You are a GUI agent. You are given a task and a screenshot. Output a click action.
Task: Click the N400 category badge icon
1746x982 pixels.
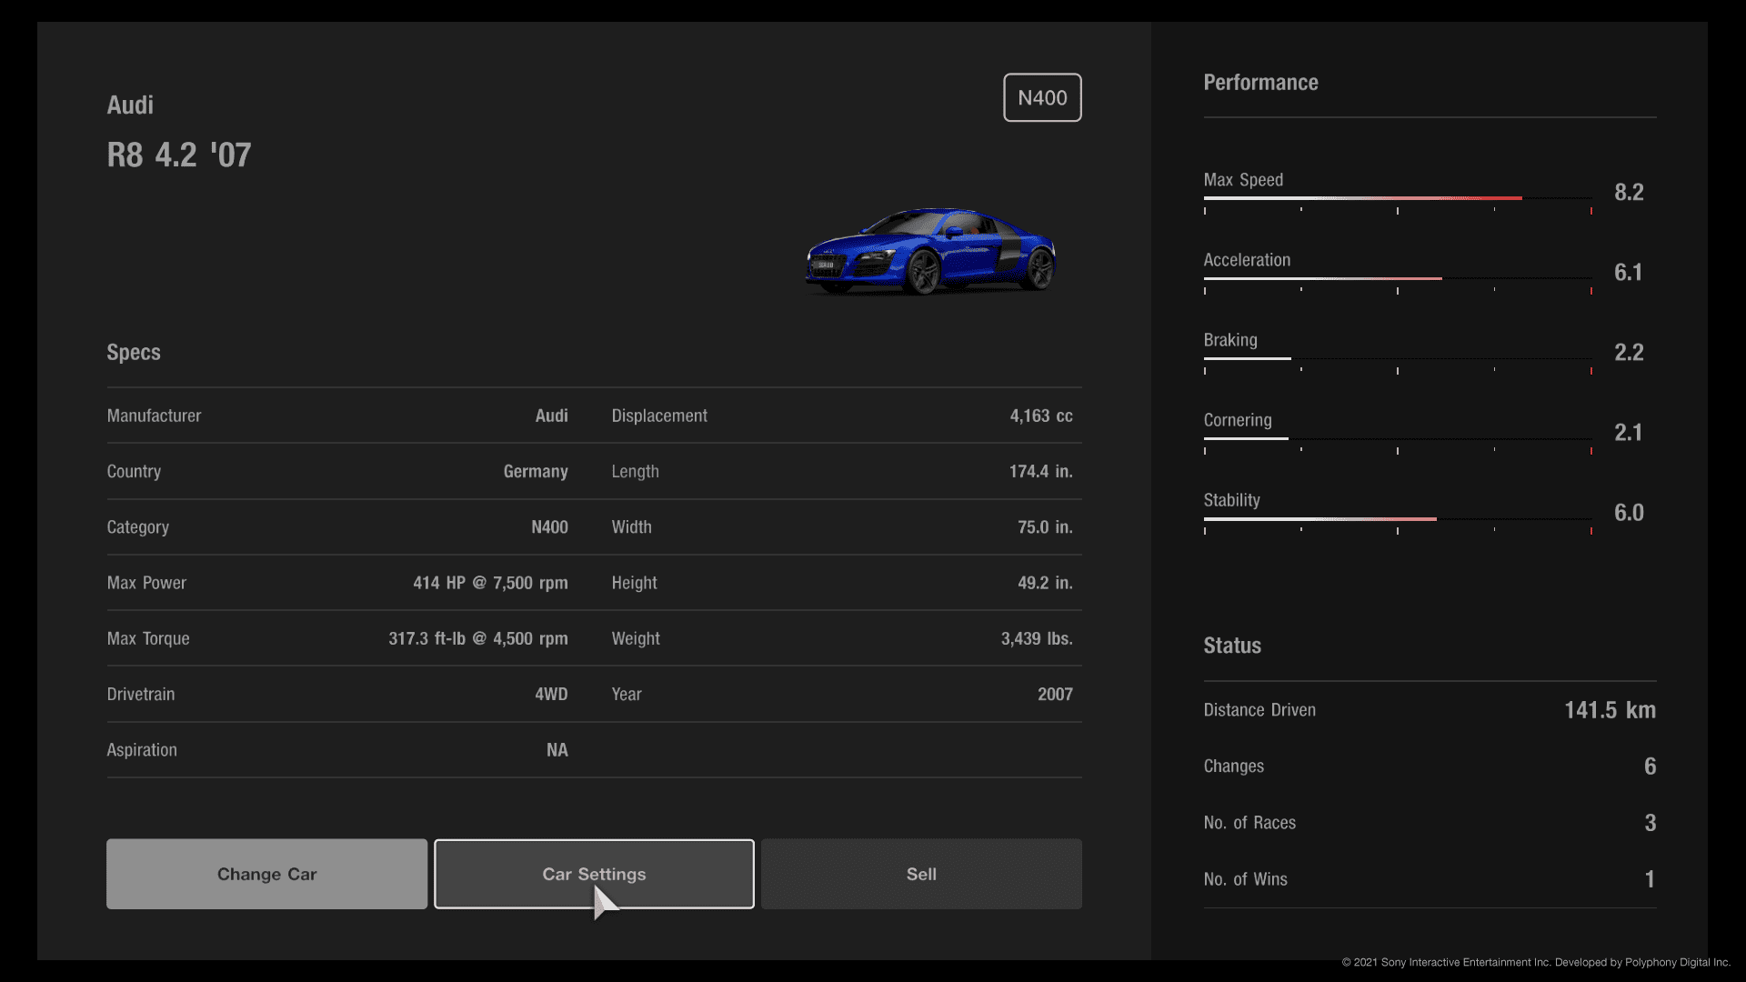1041,97
